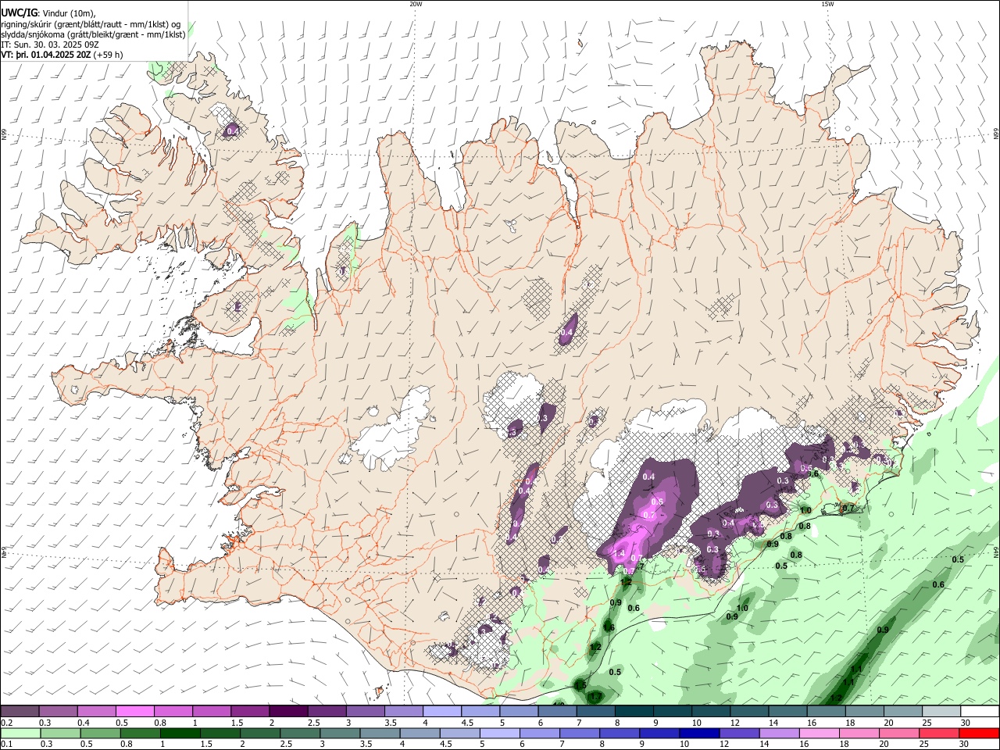This screenshot has width=1000, height=750.
Task: Click the '15W' longitude label on the top edge
Action: (827, 4)
